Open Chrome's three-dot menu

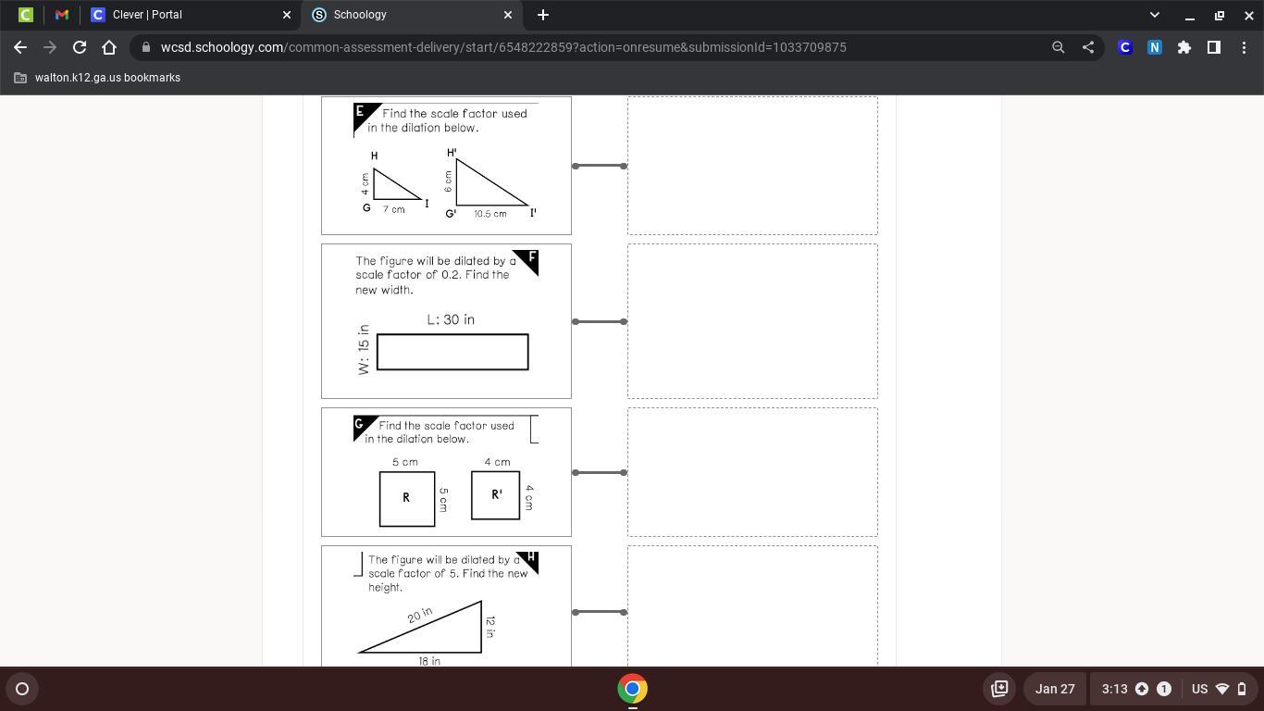(x=1244, y=47)
